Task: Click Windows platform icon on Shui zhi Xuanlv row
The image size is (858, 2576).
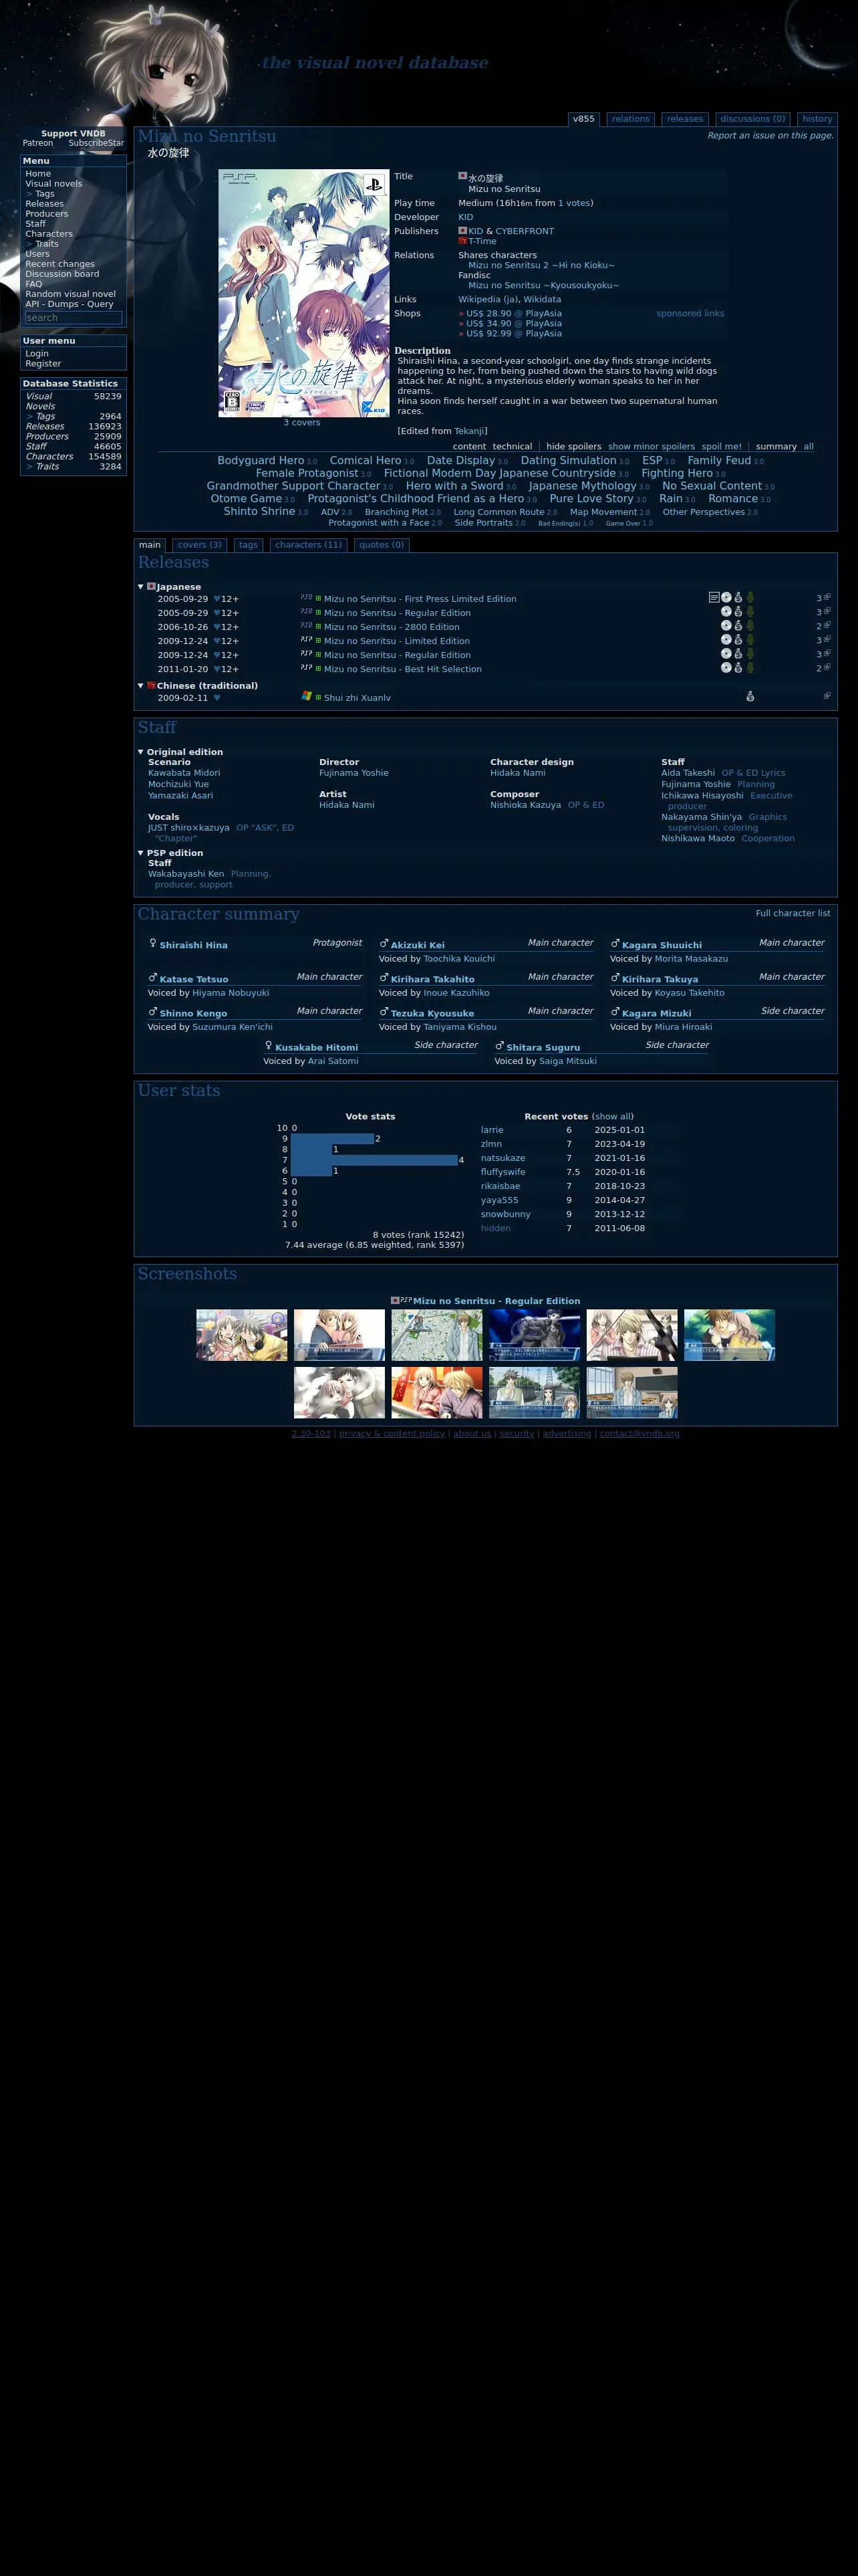Action: pos(307,695)
